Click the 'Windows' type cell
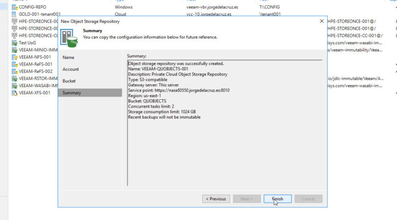The width and height of the screenshot is (397, 220). point(123,7)
